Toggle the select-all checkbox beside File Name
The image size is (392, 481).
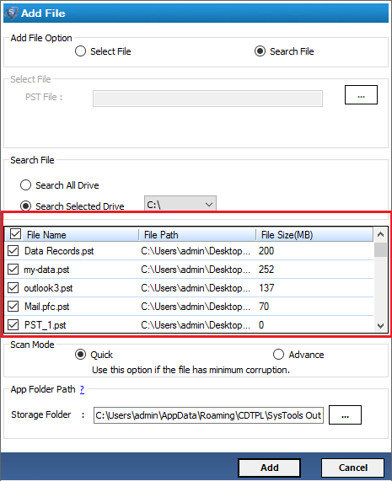tap(15, 234)
